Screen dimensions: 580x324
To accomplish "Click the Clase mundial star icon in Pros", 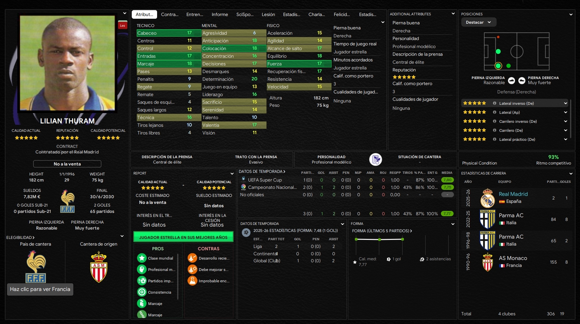I will pos(142,258).
